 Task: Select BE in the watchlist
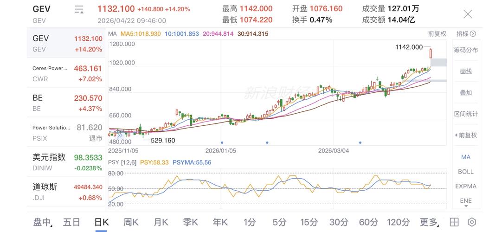pos(66,103)
